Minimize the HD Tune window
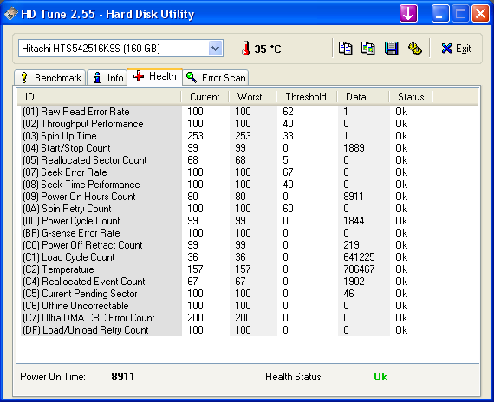Screen dimensions: 494x402 pyautogui.click(x=440, y=14)
